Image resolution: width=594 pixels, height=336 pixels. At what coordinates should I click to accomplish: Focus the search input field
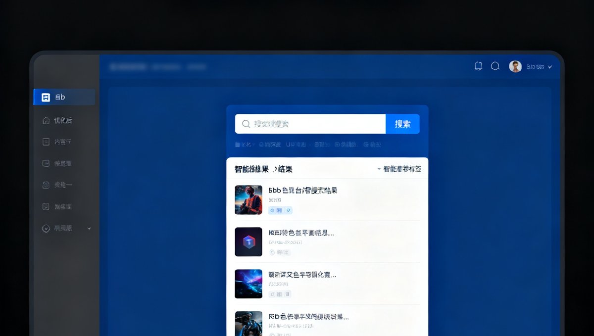coord(310,124)
